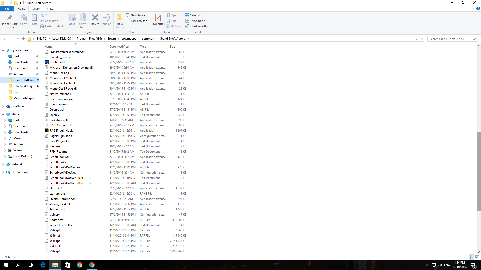Screen dimensions: 481x270
Task: Open Microsoft Edge from the taskbar
Action: (43, 265)
